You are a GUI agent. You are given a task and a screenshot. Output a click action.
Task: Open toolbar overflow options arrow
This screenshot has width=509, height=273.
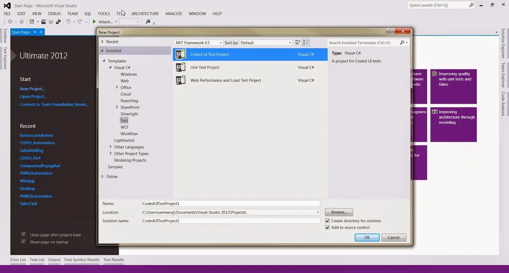[x=154, y=23]
